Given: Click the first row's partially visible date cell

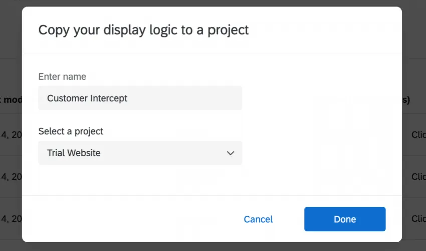Looking at the screenshot, I should click(x=11, y=135).
